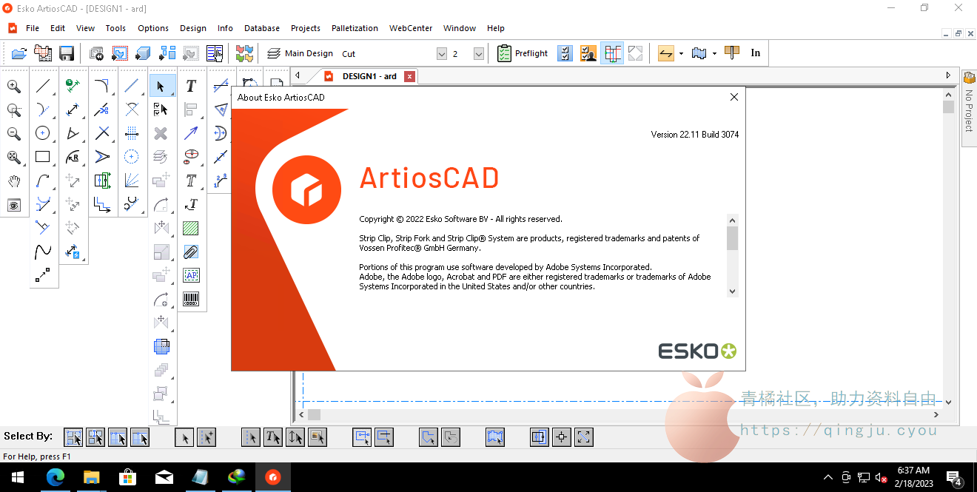Activate the Pan hand tool
The height and width of the screenshot is (492, 977).
click(x=14, y=181)
